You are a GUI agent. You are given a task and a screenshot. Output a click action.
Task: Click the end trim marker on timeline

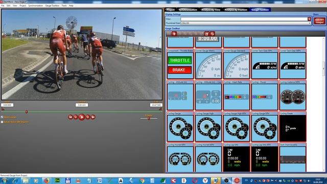tap(160, 109)
